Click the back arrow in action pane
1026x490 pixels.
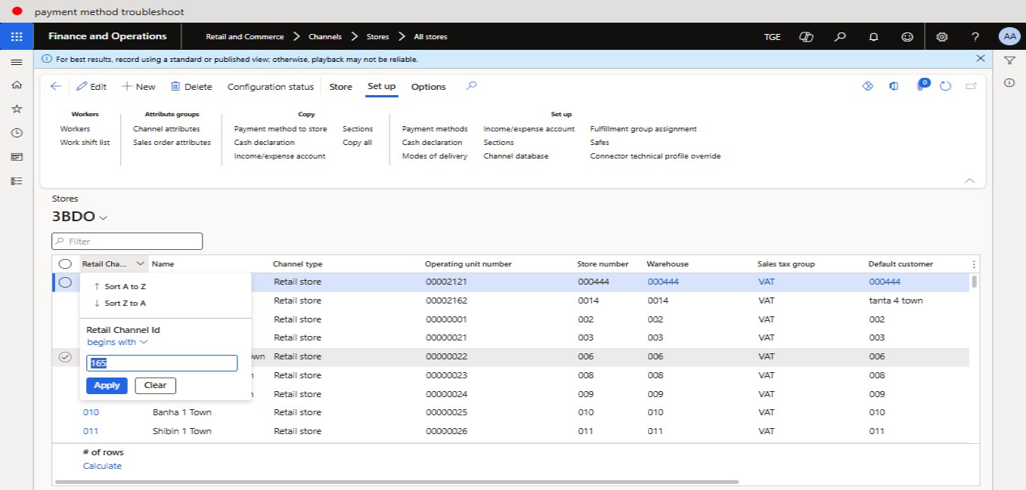click(56, 86)
